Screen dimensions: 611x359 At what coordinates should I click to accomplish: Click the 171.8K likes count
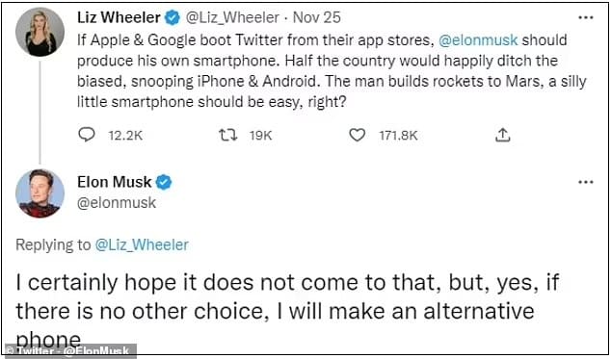click(398, 136)
